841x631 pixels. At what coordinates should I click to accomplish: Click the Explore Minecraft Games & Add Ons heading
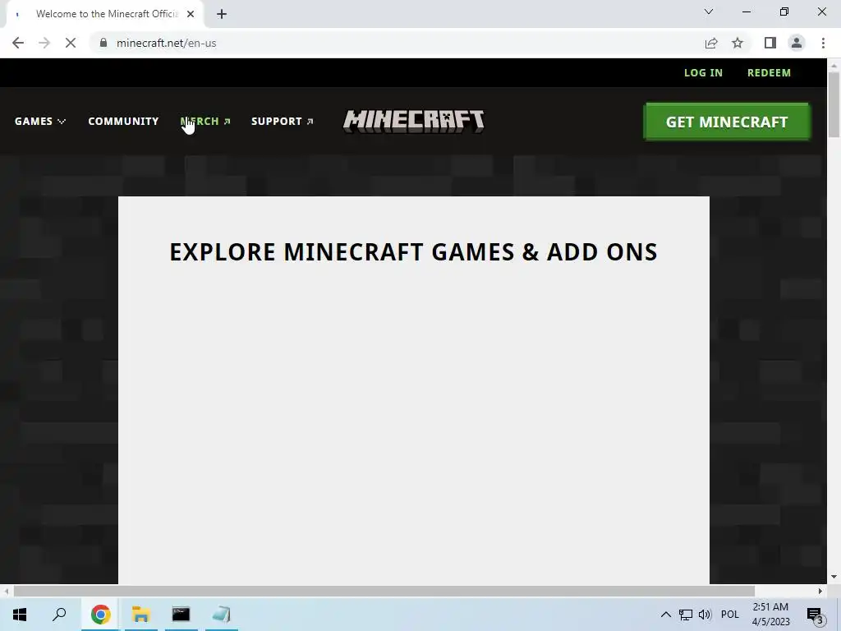coord(414,252)
